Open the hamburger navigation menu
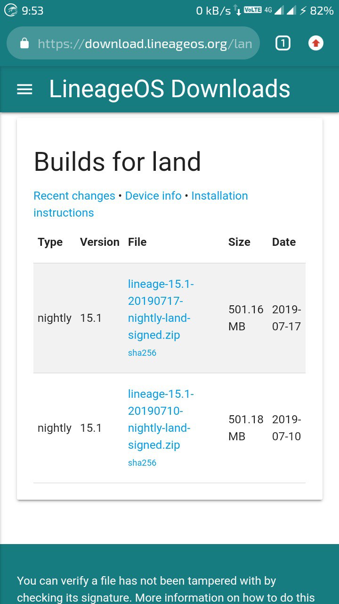The image size is (339, 604). click(24, 89)
